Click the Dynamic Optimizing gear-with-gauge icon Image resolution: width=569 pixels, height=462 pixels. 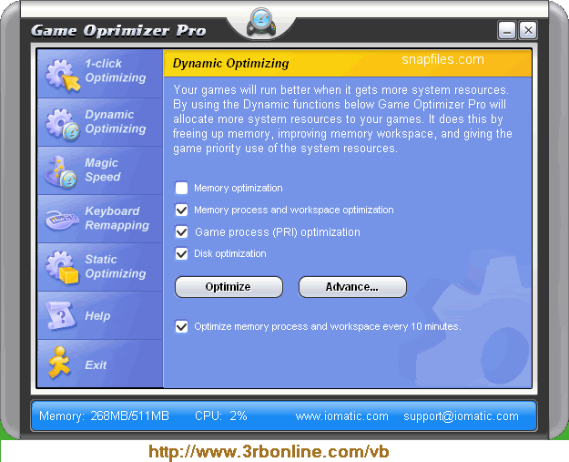point(63,125)
